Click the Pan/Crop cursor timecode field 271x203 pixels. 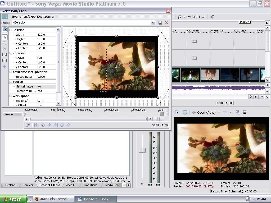coord(160,125)
